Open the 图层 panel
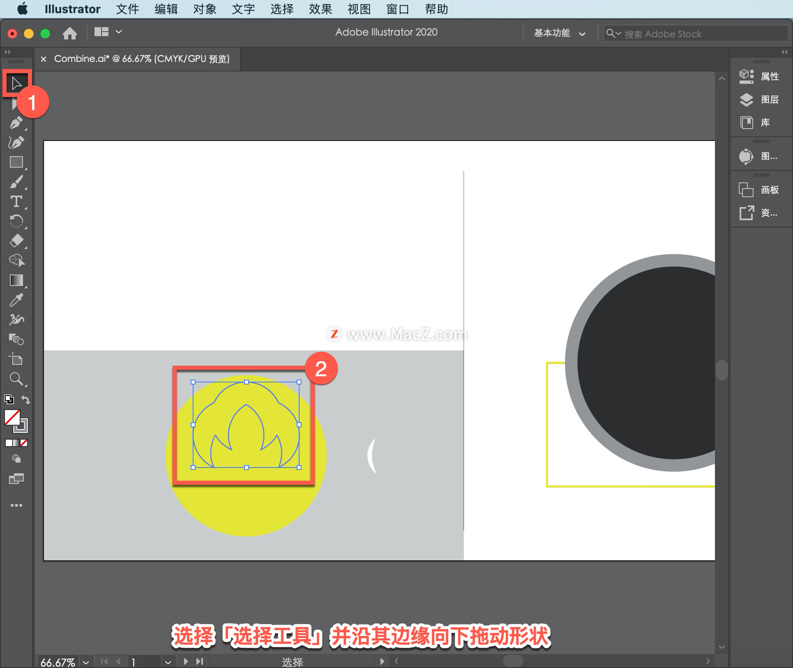 click(x=761, y=100)
